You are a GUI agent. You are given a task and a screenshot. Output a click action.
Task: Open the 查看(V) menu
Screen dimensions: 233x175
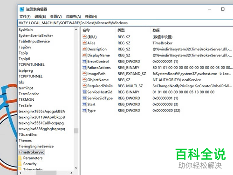click(56, 16)
